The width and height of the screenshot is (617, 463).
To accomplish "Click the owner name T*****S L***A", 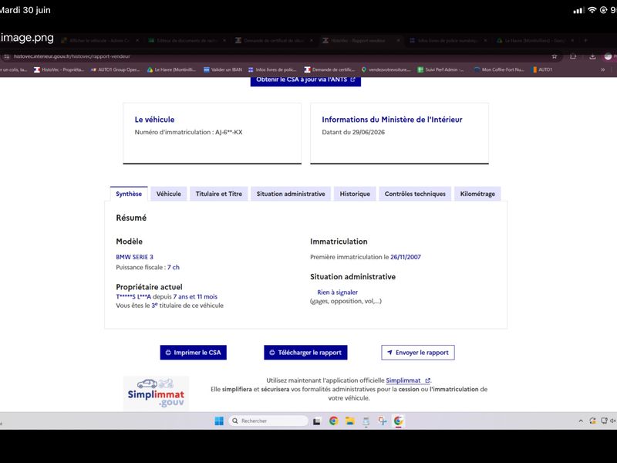I will (133, 297).
